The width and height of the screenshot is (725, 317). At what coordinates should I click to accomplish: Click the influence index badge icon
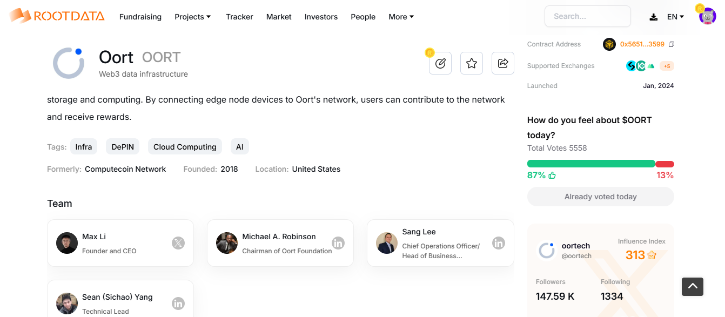coord(652,255)
